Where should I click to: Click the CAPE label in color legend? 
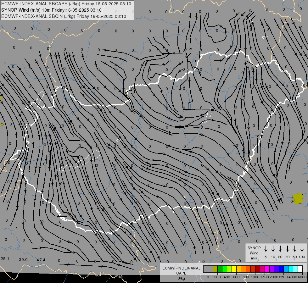coord(181,273)
